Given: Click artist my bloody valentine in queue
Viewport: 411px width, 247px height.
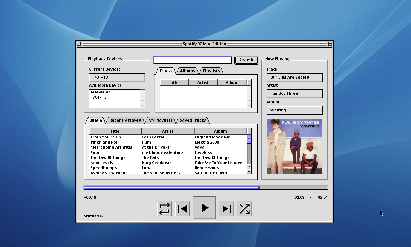Looking at the screenshot, I should click(x=162, y=153).
